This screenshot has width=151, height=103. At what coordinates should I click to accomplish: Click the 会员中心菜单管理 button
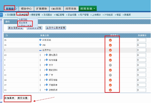click(56, 28)
